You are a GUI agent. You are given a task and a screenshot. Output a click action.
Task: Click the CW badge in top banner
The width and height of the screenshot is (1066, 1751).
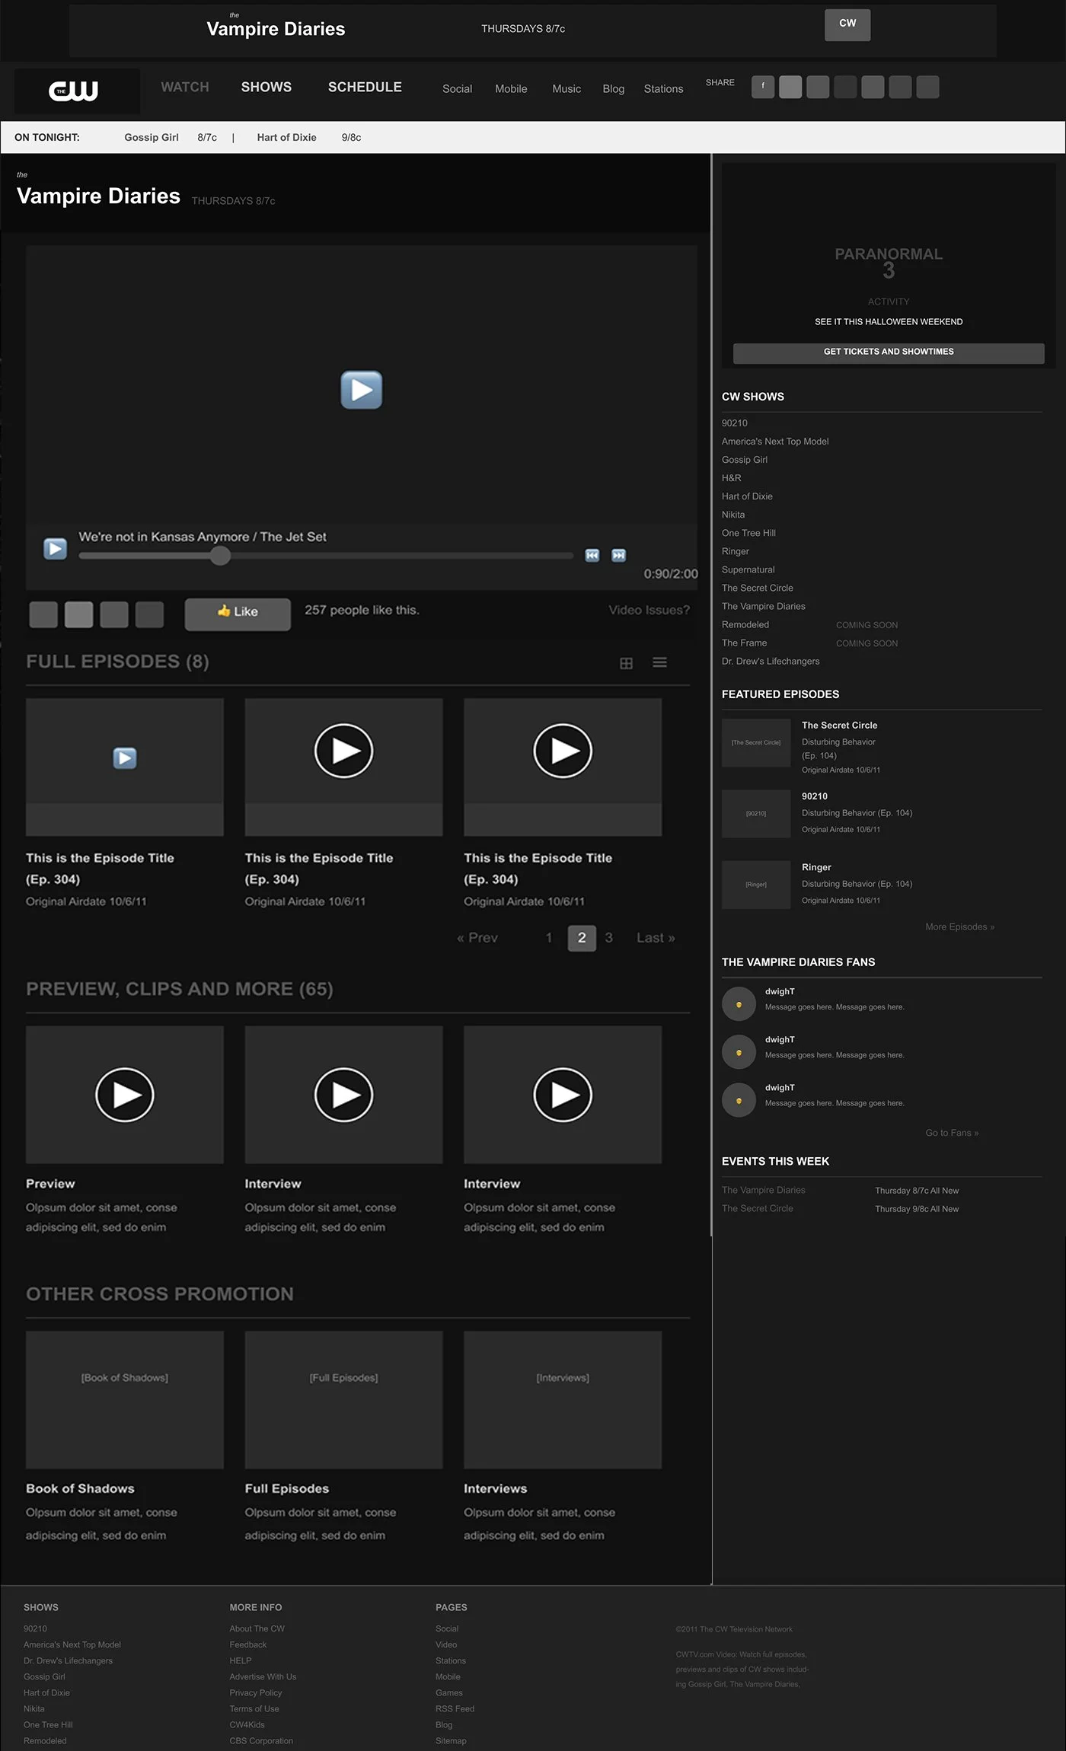(x=847, y=24)
